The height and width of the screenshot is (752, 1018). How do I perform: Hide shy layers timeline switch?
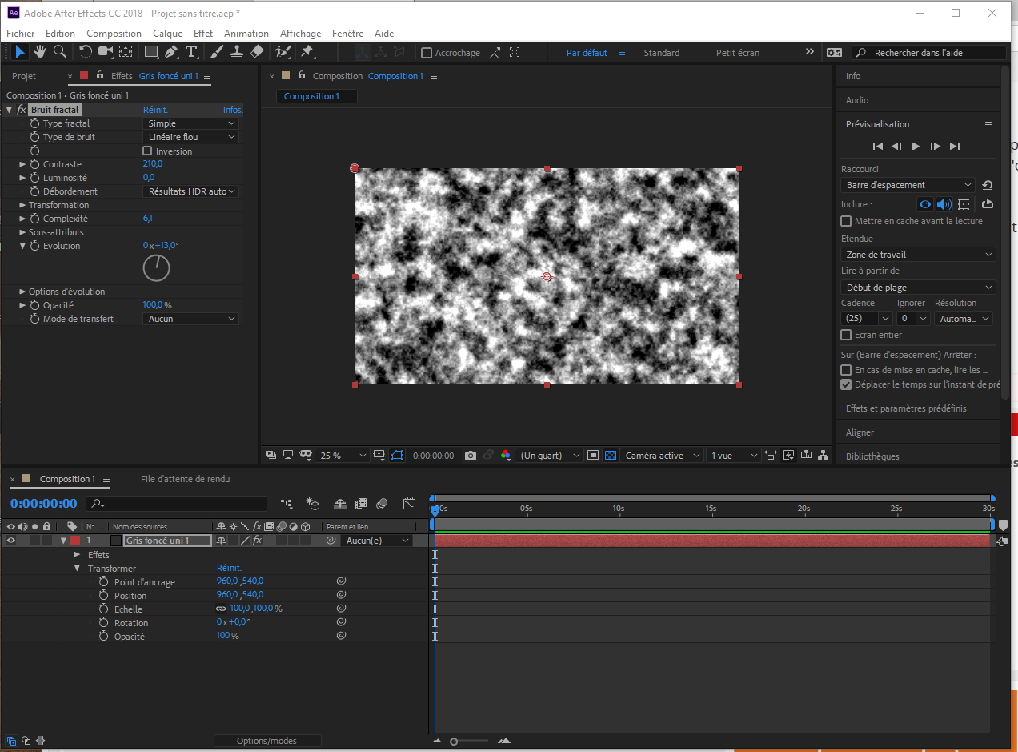340,504
